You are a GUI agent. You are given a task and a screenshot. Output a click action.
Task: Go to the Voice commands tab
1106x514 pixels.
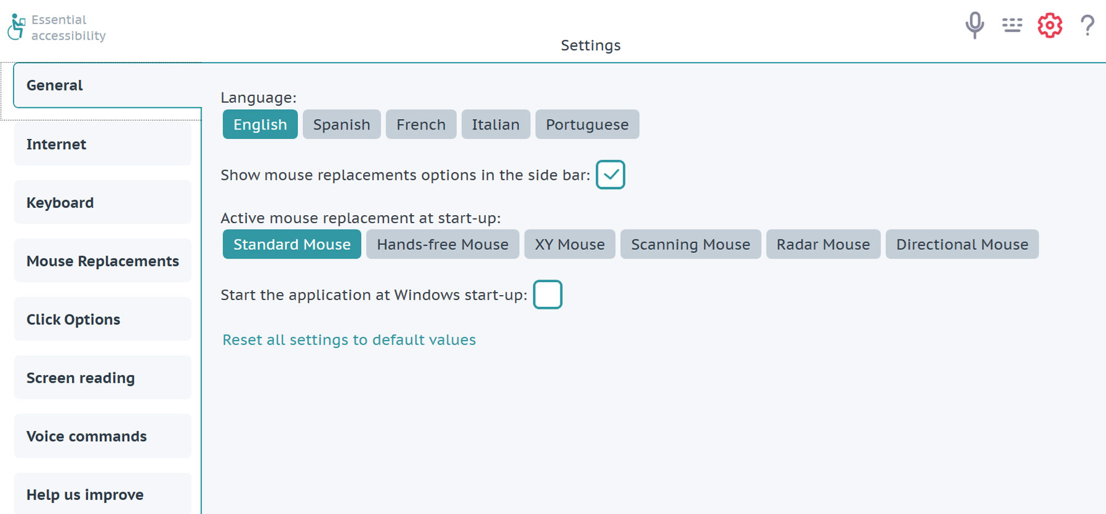pyautogui.click(x=102, y=436)
